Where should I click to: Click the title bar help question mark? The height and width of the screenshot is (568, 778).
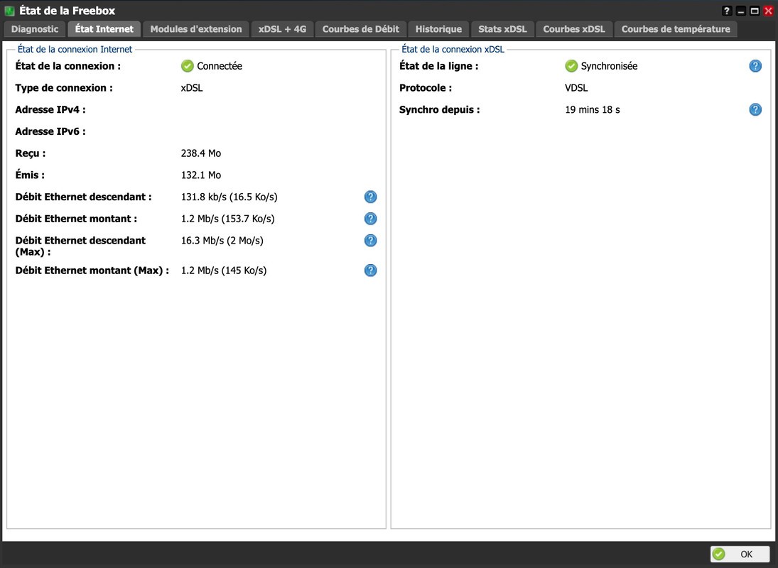pyautogui.click(x=726, y=11)
